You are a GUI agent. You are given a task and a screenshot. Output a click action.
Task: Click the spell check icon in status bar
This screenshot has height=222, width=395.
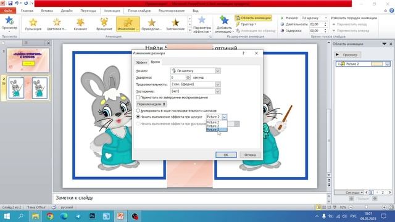(54, 207)
